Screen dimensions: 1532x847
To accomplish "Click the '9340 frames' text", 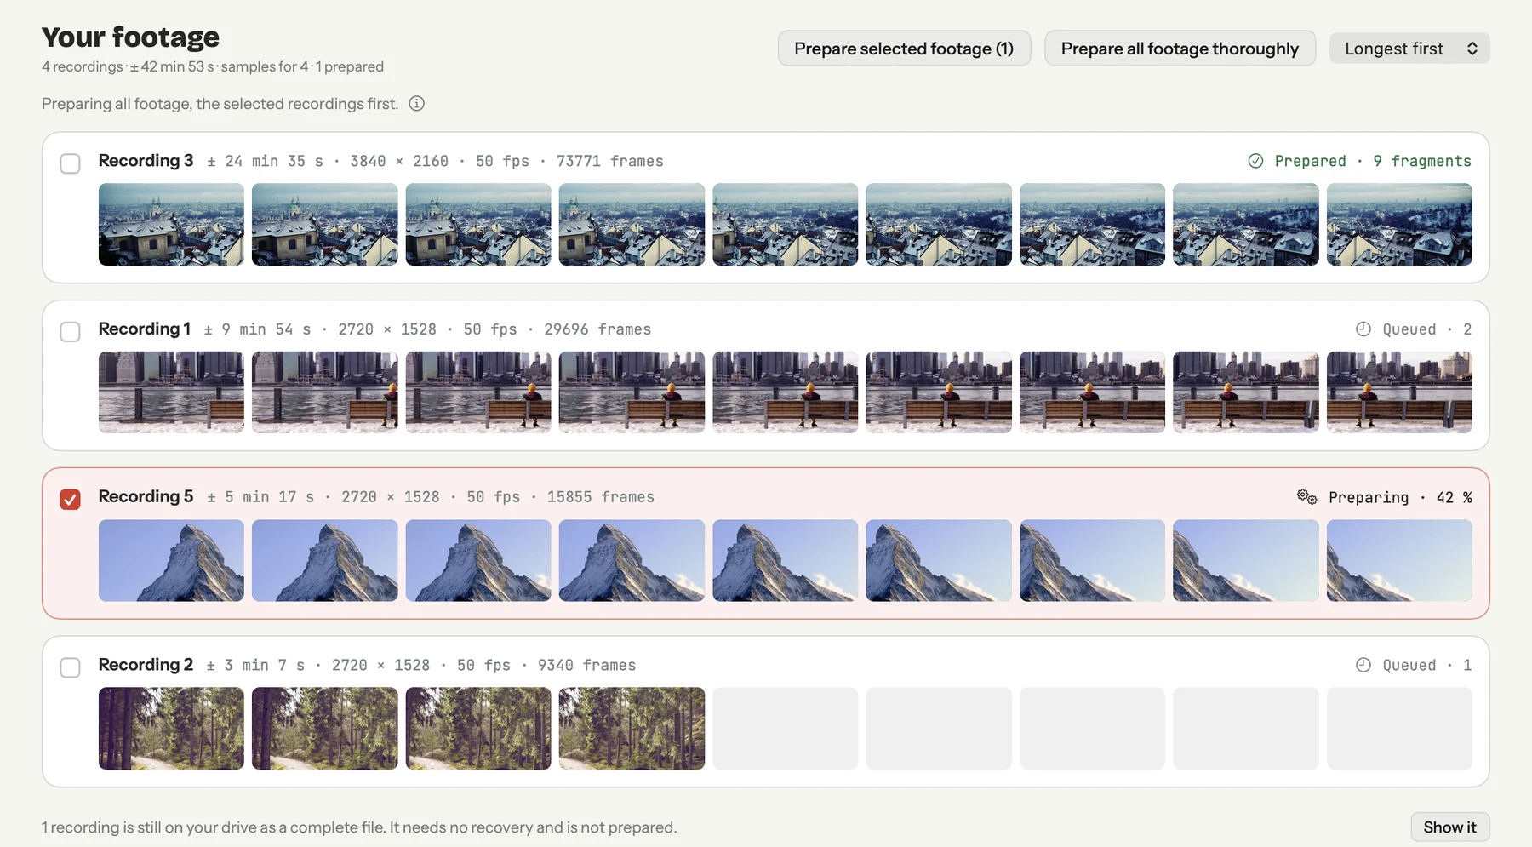I will pyautogui.click(x=586, y=665).
